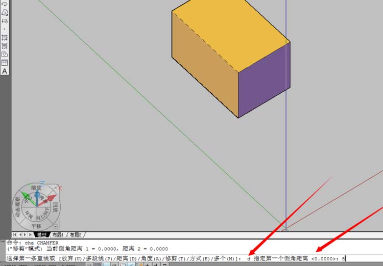Select the Multiline Text 'A' tool
The height and width of the screenshot is (266, 383).
coord(5,71)
